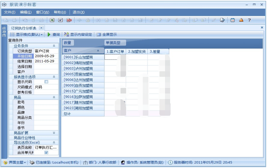This screenshot has width=267, height=168.
Task: Click the 1.客户订单 column header
Action: click(x=115, y=51)
